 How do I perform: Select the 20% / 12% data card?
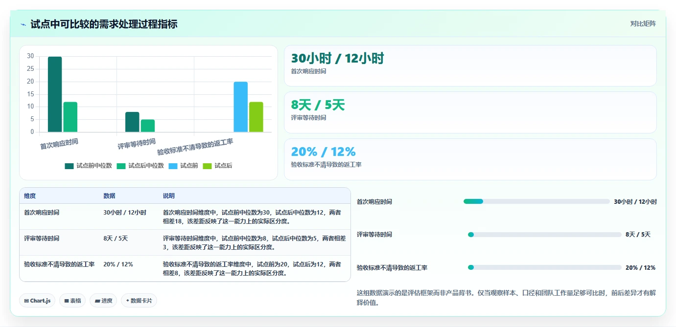[x=470, y=159]
